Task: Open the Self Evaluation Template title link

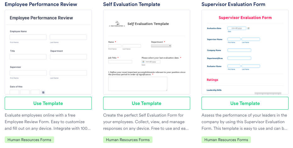Action: (x=131, y=4)
